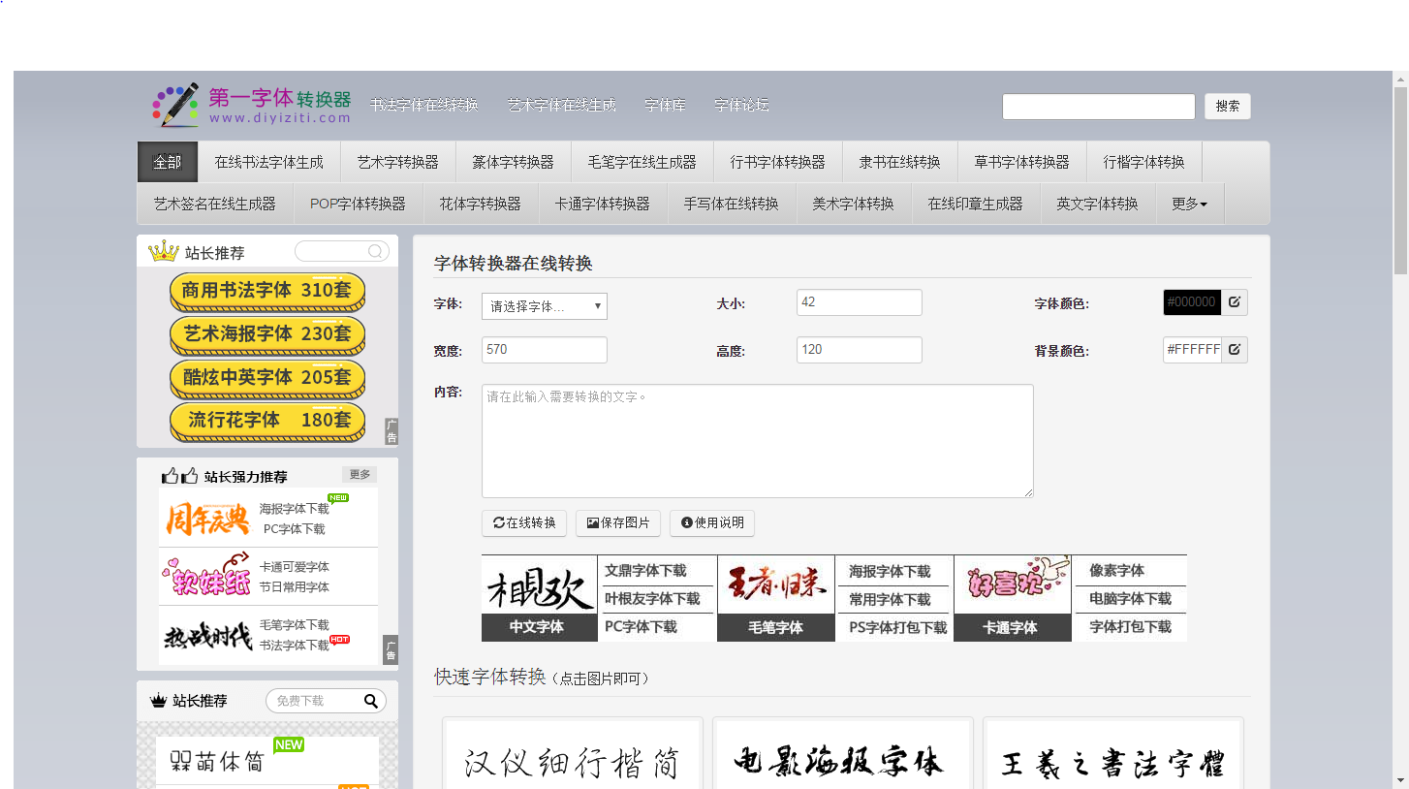
Task: Click the background color picker edit icon
Action: (1234, 350)
